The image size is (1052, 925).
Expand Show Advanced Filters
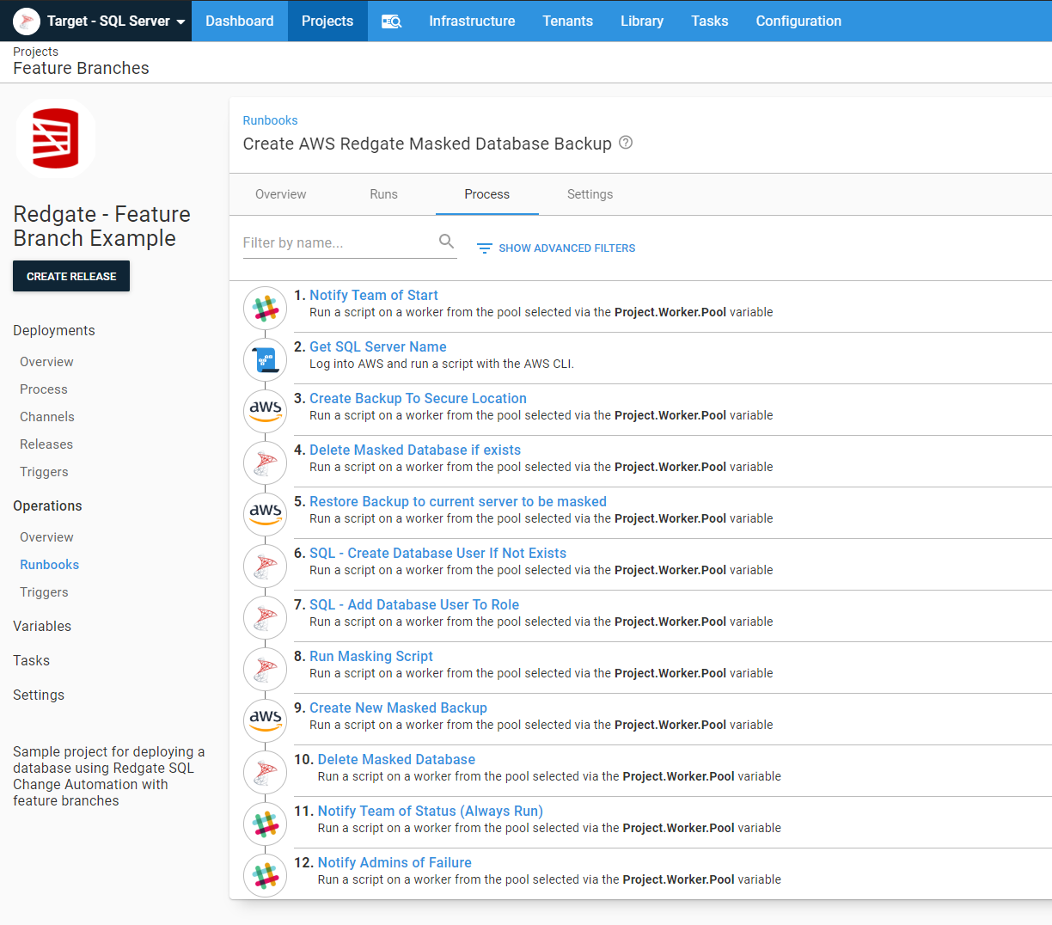tap(556, 248)
